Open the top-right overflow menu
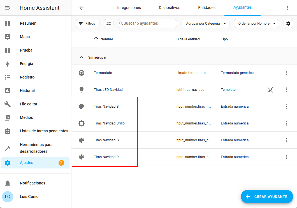 [287, 8]
